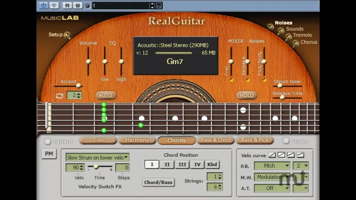
Task: Toggle the AUTO button
Action: pos(106,96)
